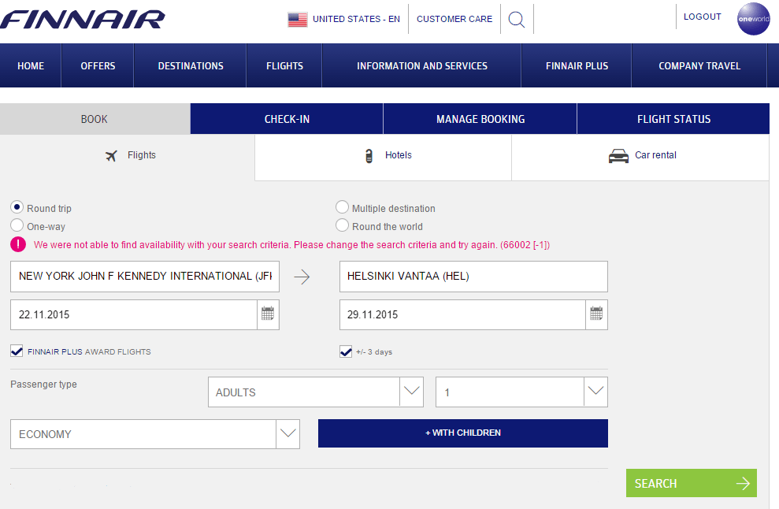
Task: Select Round trip option
Action: (17, 207)
